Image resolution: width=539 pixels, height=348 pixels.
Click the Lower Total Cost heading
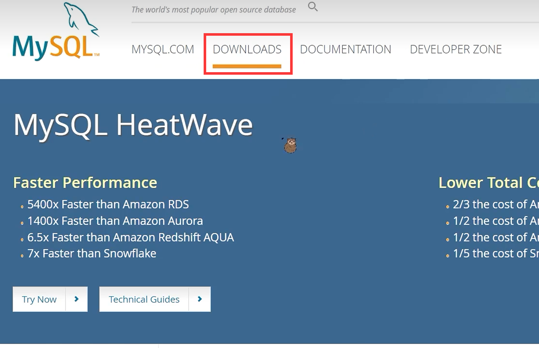(x=489, y=183)
